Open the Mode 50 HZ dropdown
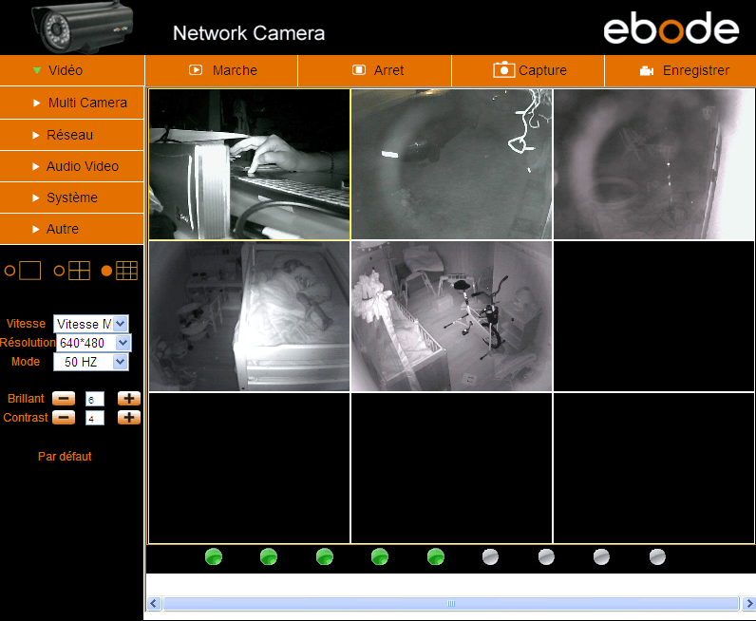This screenshot has width=756, height=621. pyautogui.click(x=90, y=362)
